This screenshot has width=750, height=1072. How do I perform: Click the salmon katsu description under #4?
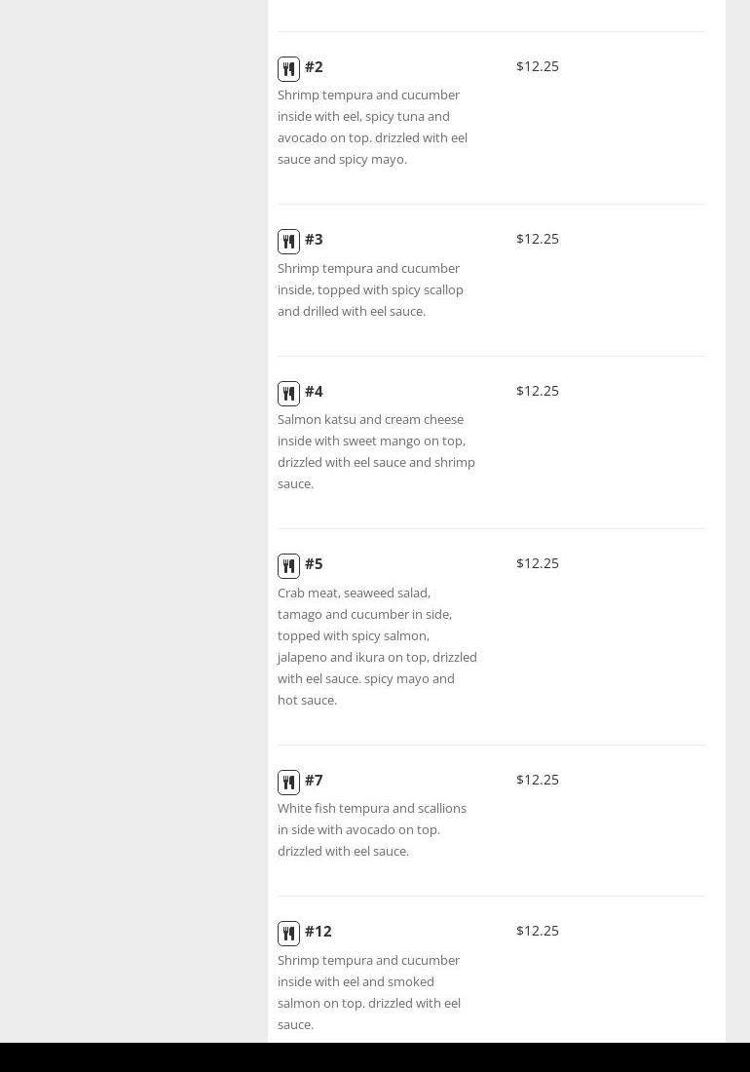coord(376,451)
